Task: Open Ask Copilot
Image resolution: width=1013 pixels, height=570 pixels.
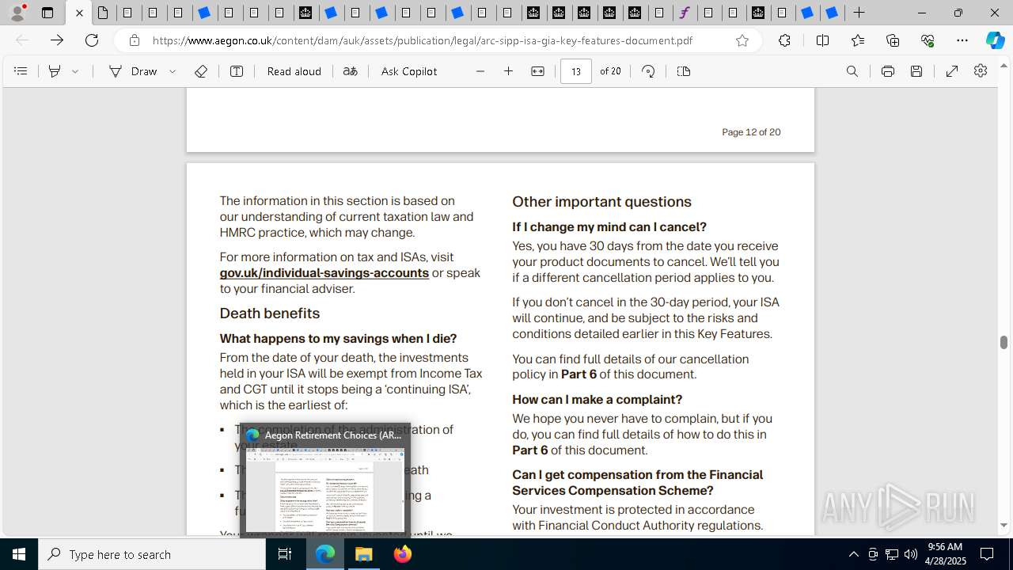Action: tap(408, 71)
